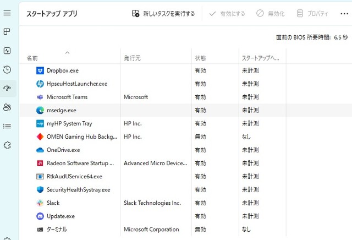Select HpseuHostLauncher.exe entry
This screenshot has height=240, width=352.
tap(77, 84)
